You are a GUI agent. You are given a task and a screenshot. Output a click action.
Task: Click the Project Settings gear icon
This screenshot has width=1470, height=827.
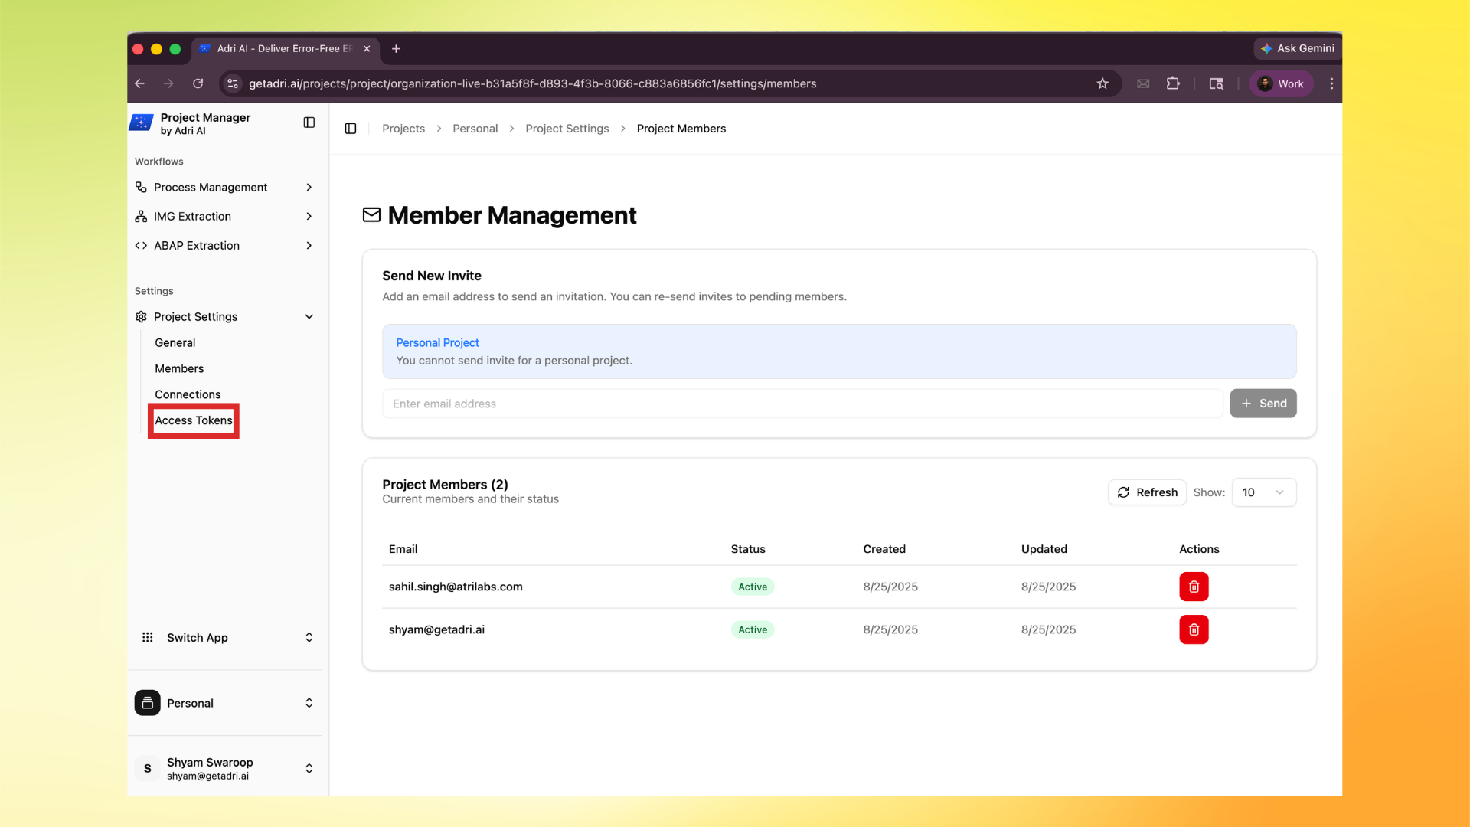141,316
